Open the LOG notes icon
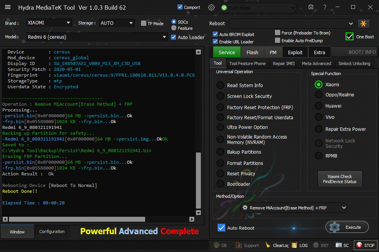The image size is (379, 252). 294,245
